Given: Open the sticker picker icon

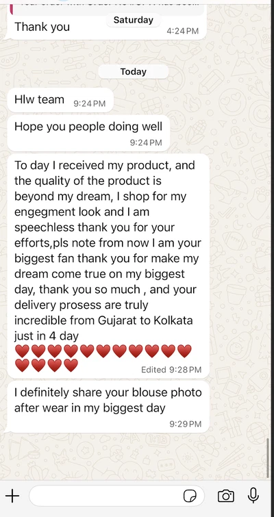Looking at the screenshot, I should point(190,496).
